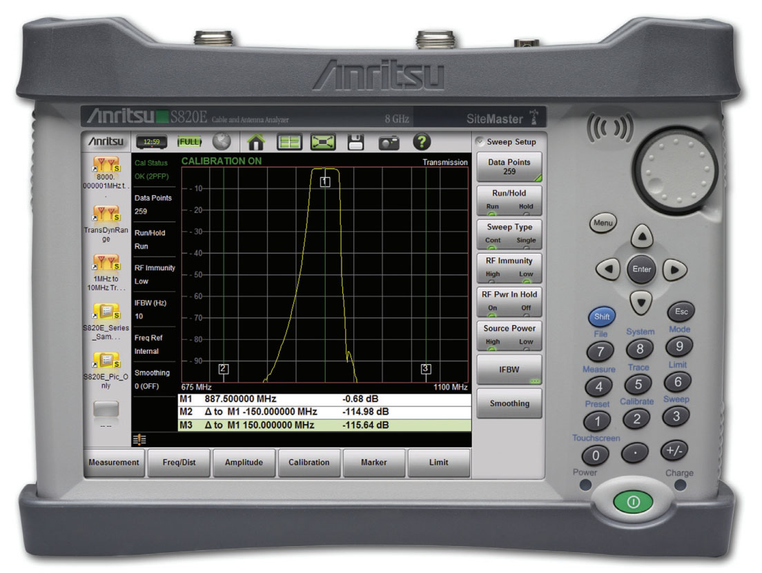Tap the Smoothing 0 (OFF) status entry
Screen dimensions: 762x573
[153, 380]
